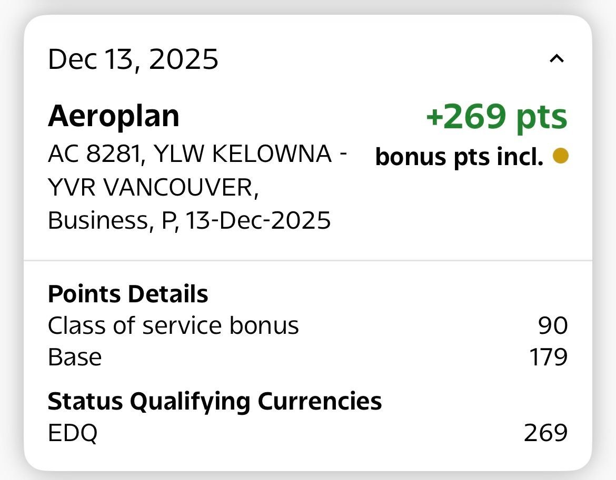Click the 179 Base points value
This screenshot has width=616, height=480.
[548, 356]
